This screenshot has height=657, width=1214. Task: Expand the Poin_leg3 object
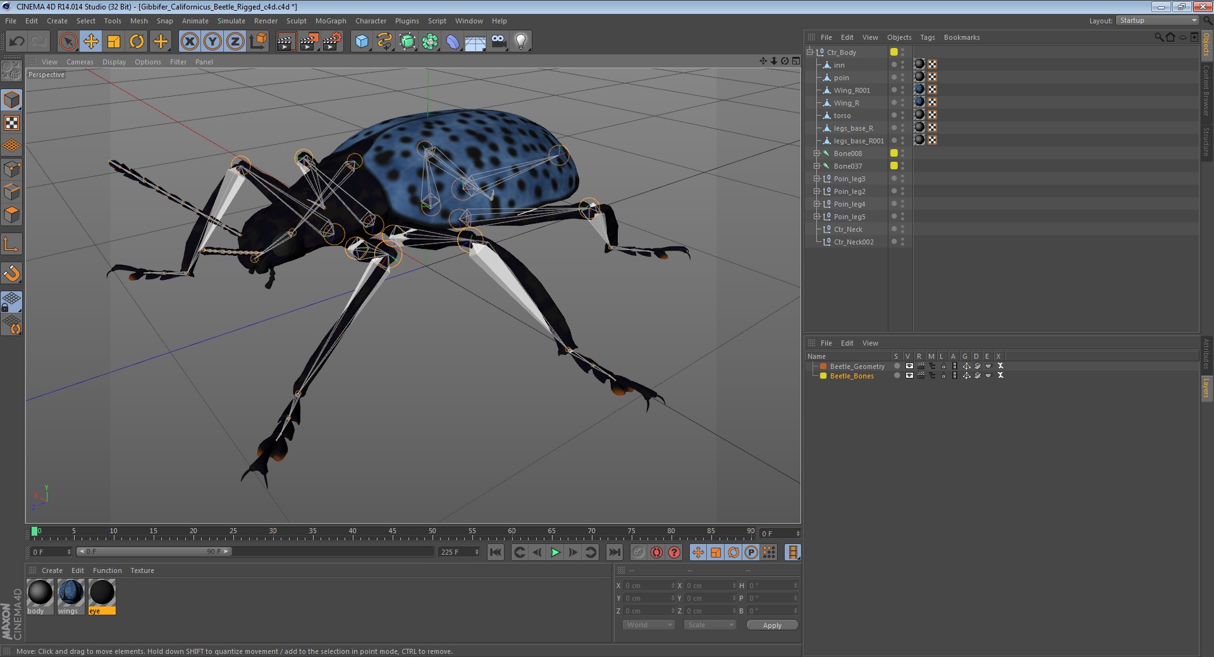(816, 179)
